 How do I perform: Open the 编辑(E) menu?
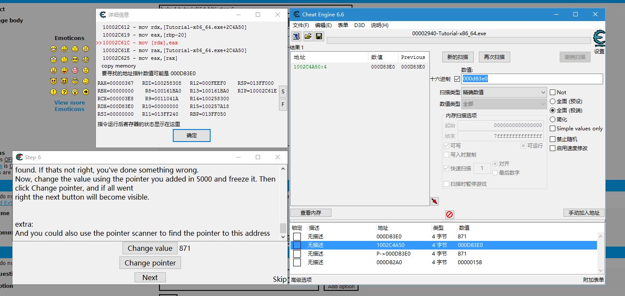(323, 25)
